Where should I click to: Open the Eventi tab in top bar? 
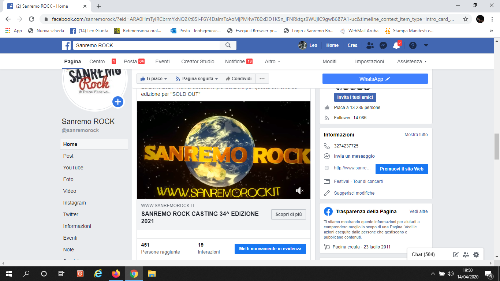click(x=163, y=61)
